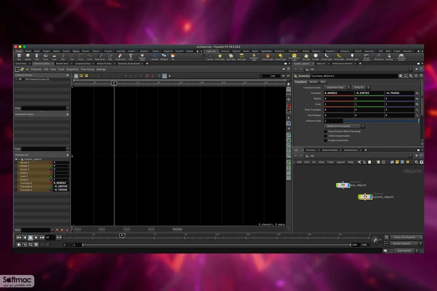Add an Environment Light from the shelf

coord(294,57)
